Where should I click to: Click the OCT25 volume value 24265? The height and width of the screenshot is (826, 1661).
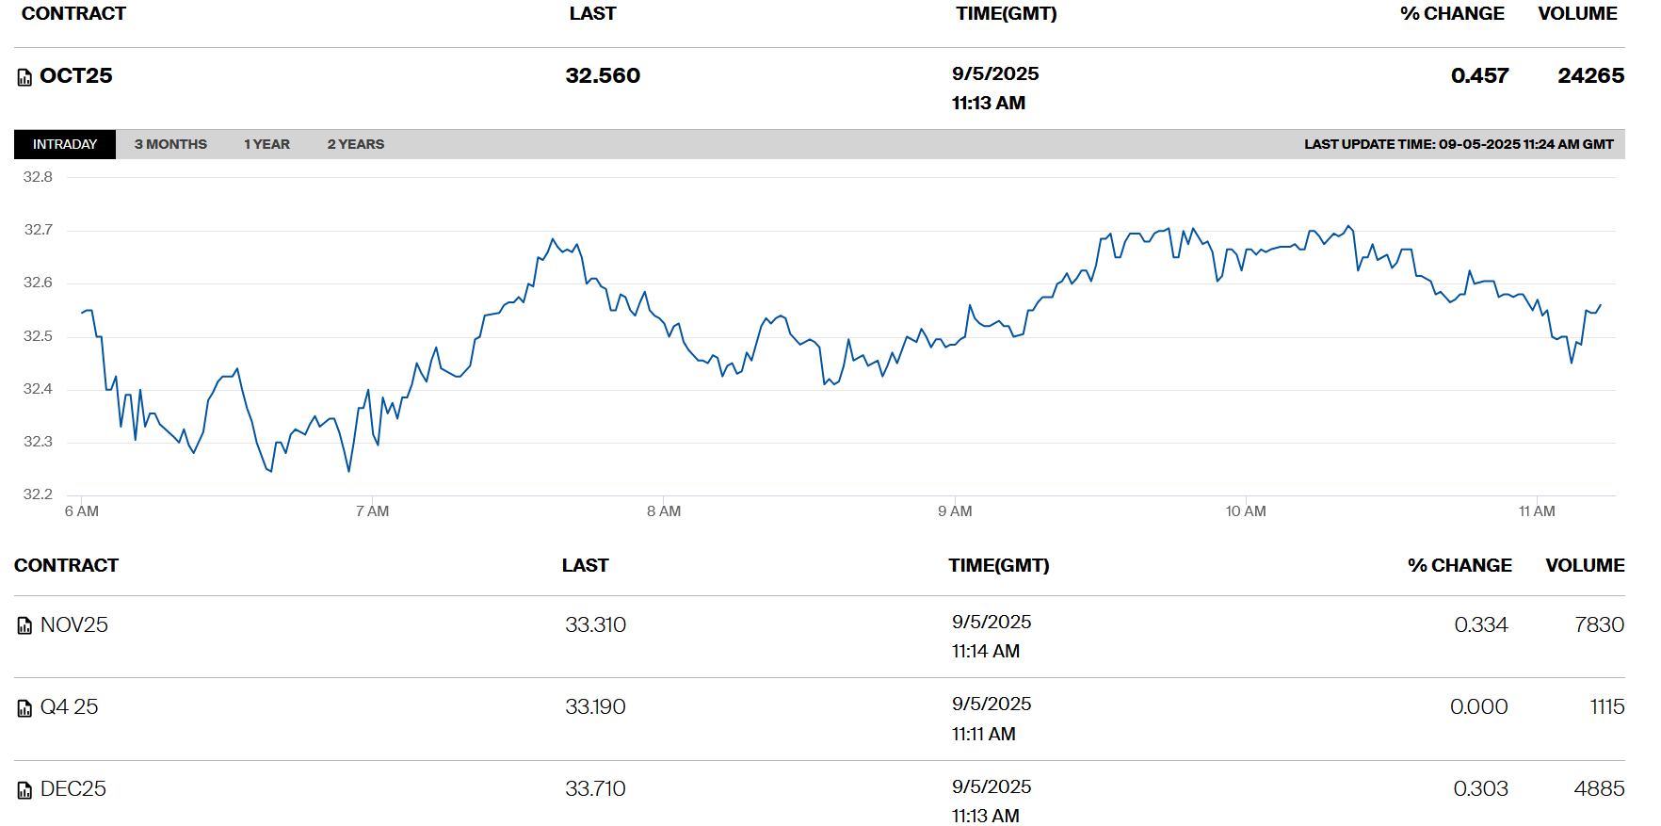[1590, 75]
